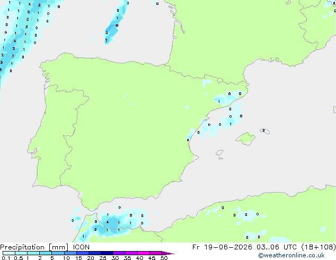Image resolution: width=336 pixels, height=260 pixels.
Task: Pick the 1–2 mm legend color box
Action: 33,253
